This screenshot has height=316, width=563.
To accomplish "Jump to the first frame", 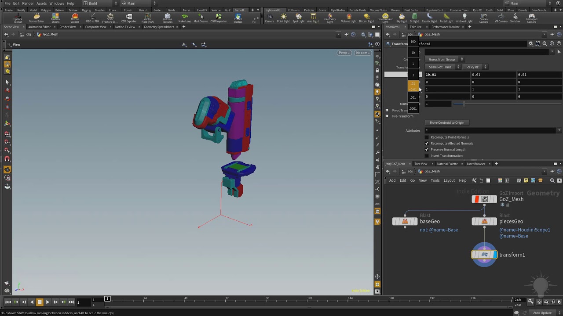I will click(x=8, y=302).
